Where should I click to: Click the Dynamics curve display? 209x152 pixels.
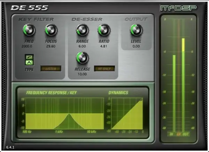127,113
